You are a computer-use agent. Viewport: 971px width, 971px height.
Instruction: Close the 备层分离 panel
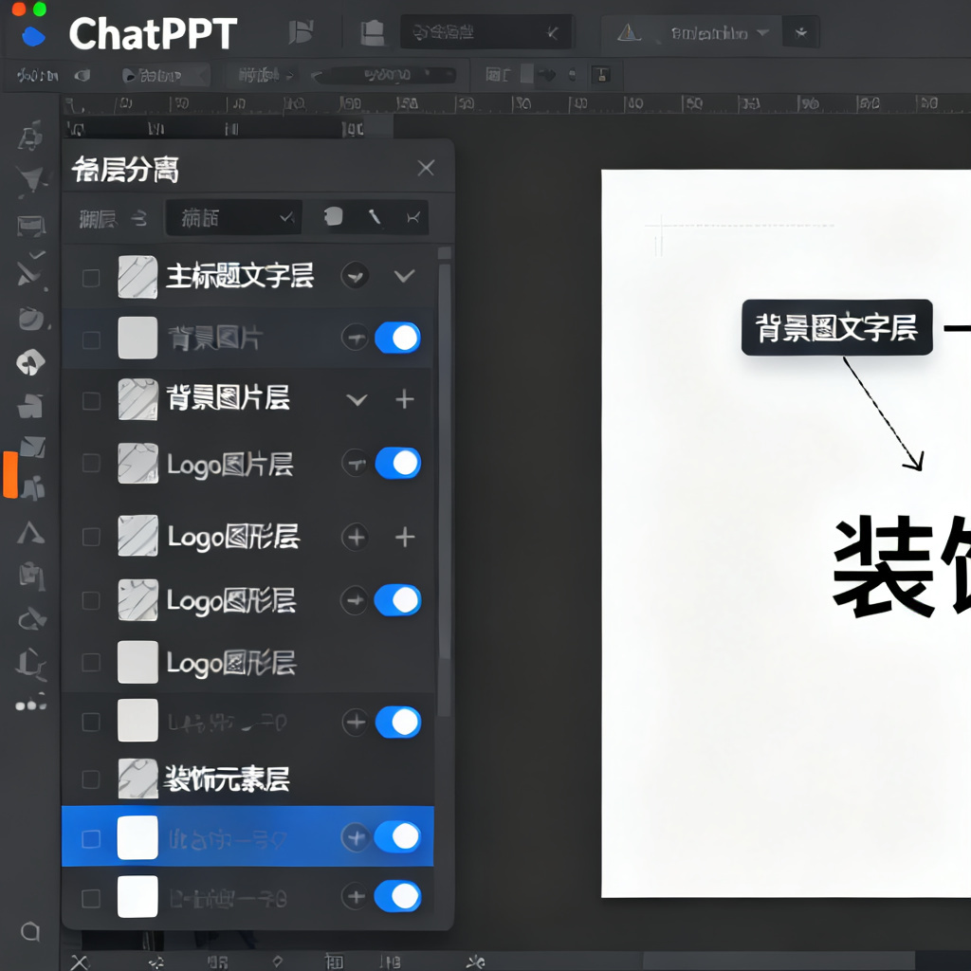click(x=426, y=168)
